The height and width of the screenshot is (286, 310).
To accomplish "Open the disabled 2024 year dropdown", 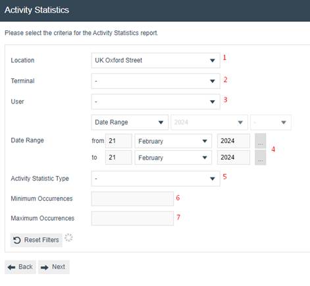I will (x=209, y=123).
